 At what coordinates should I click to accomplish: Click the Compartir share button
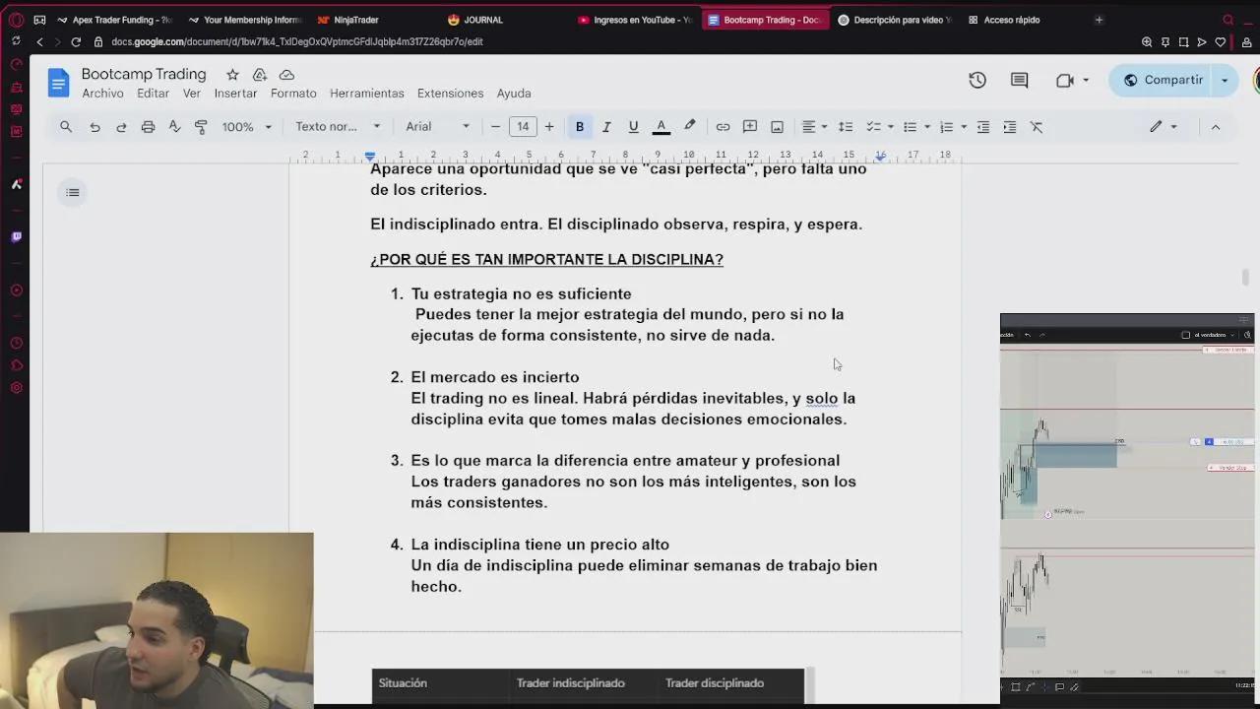tap(1162, 80)
